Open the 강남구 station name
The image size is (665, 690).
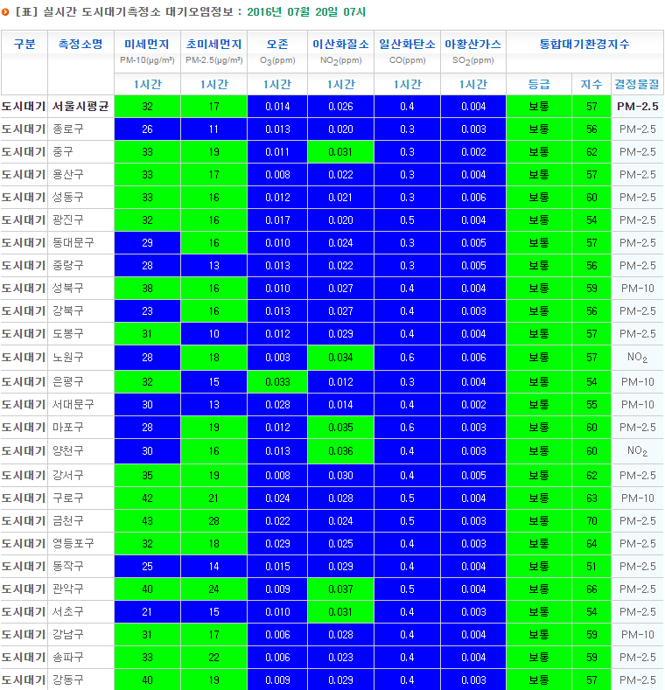click(x=68, y=634)
